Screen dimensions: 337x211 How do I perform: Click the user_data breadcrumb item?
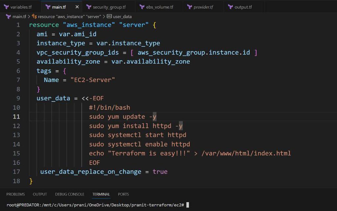click(x=122, y=16)
